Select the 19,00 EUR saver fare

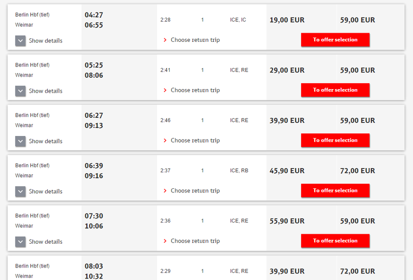tap(287, 20)
